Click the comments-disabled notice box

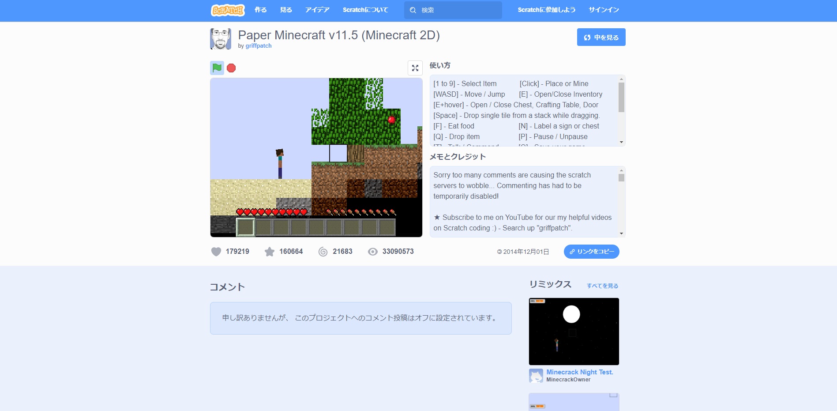(x=361, y=318)
